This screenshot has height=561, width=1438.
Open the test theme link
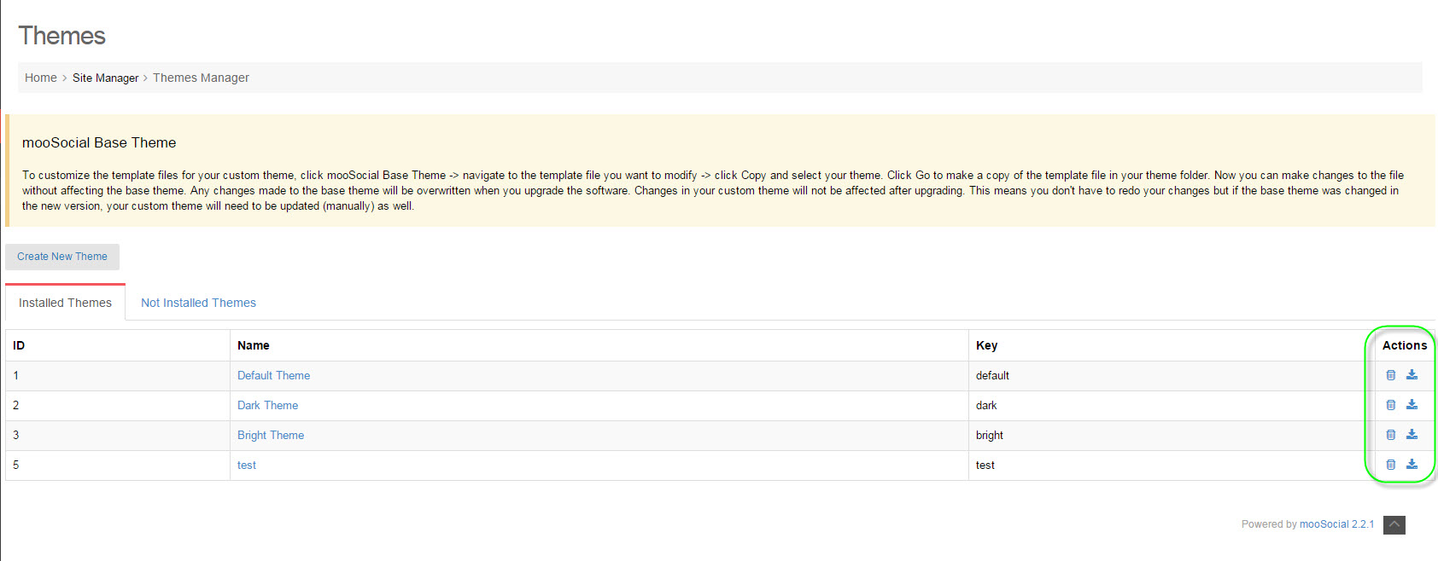pyautogui.click(x=246, y=465)
